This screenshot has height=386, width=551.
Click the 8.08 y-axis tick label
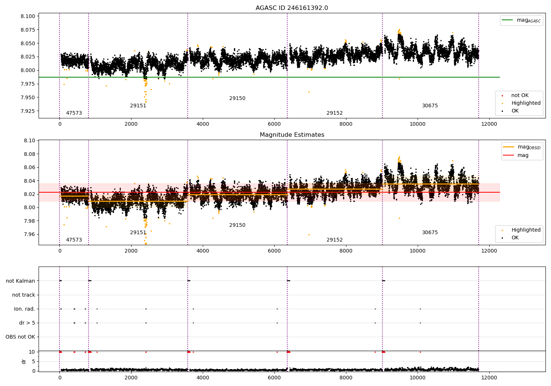point(29,154)
